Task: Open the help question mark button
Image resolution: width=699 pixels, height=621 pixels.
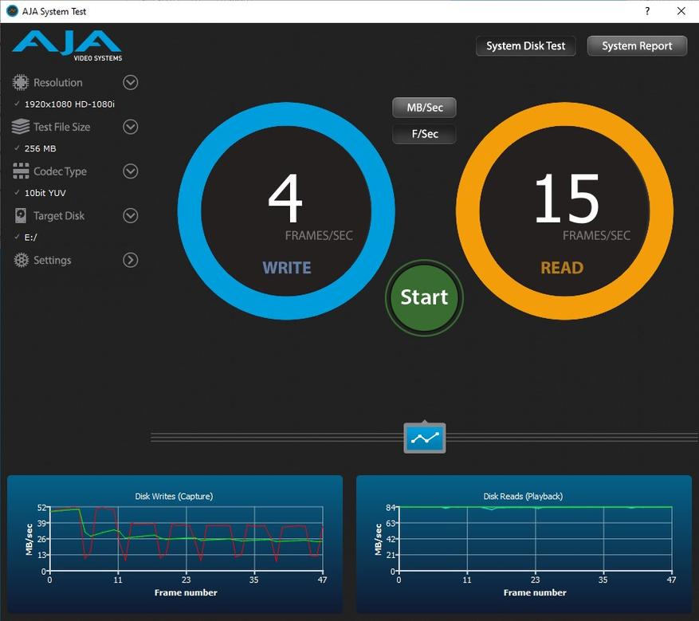Action: coord(647,11)
